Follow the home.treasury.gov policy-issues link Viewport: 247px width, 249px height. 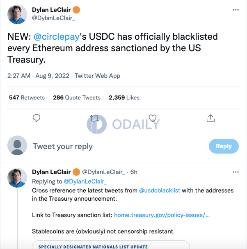click(162, 215)
